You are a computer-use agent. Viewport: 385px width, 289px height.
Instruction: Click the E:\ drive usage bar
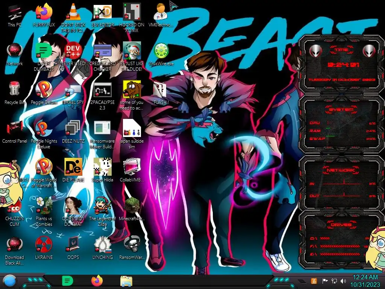coord(340,254)
